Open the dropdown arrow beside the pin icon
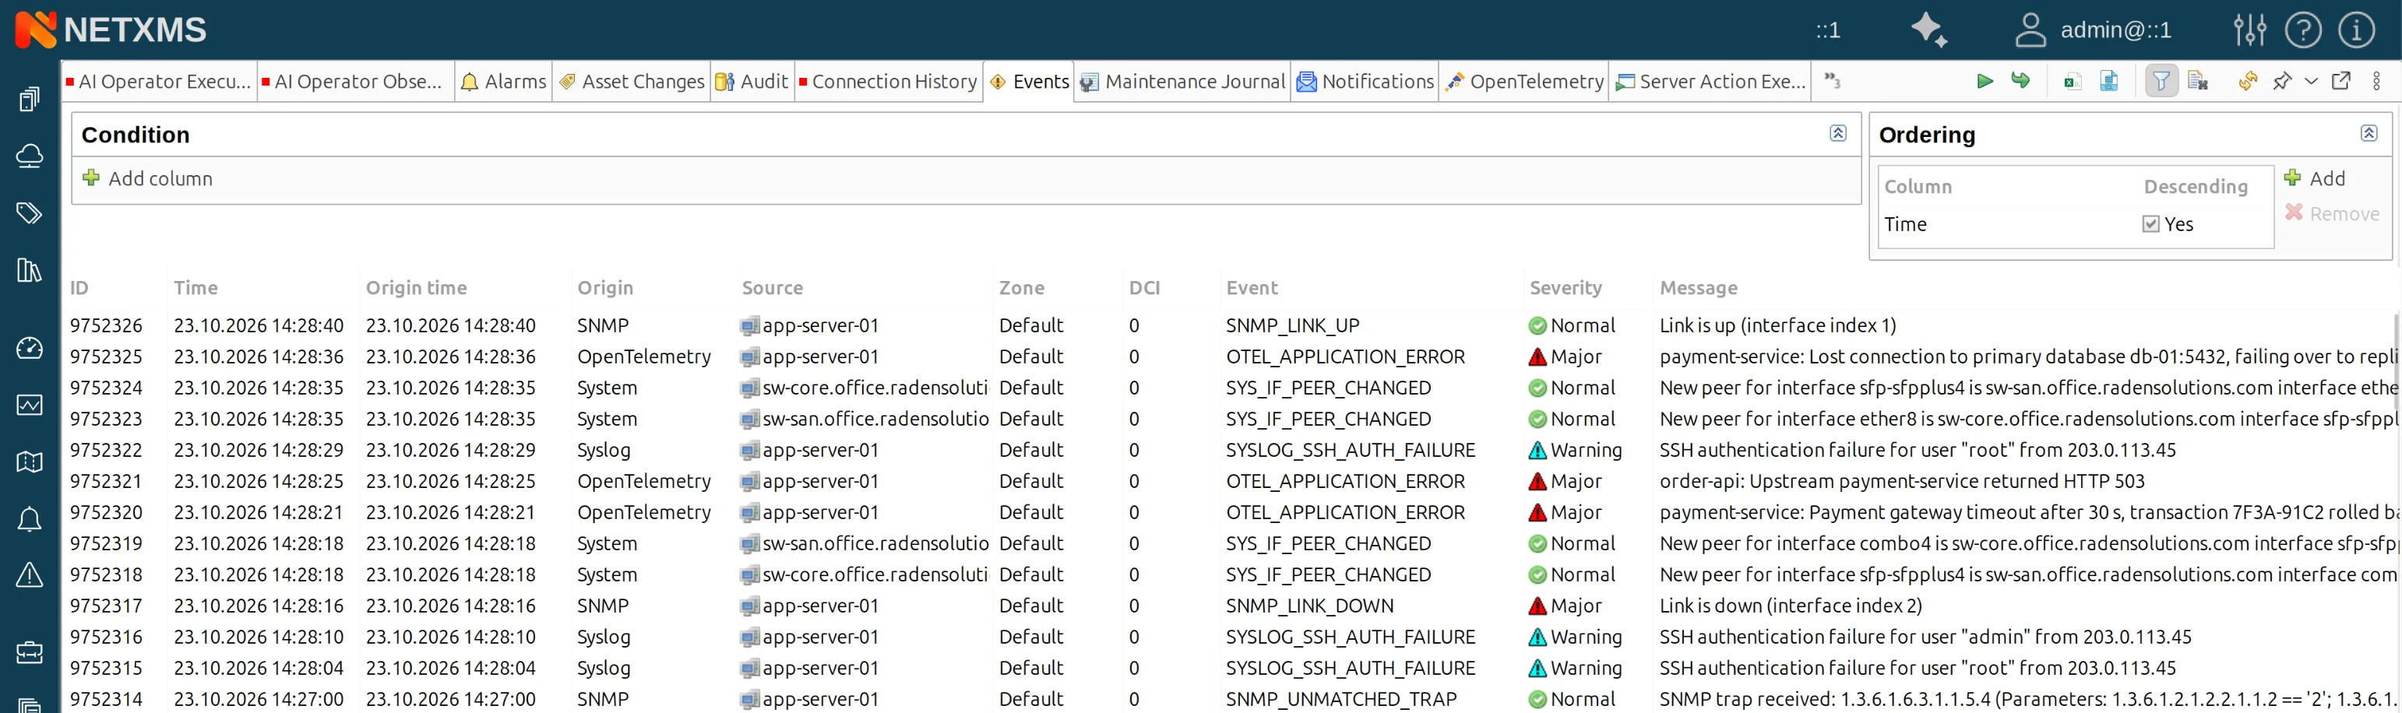The image size is (2402, 713). 2311,81
